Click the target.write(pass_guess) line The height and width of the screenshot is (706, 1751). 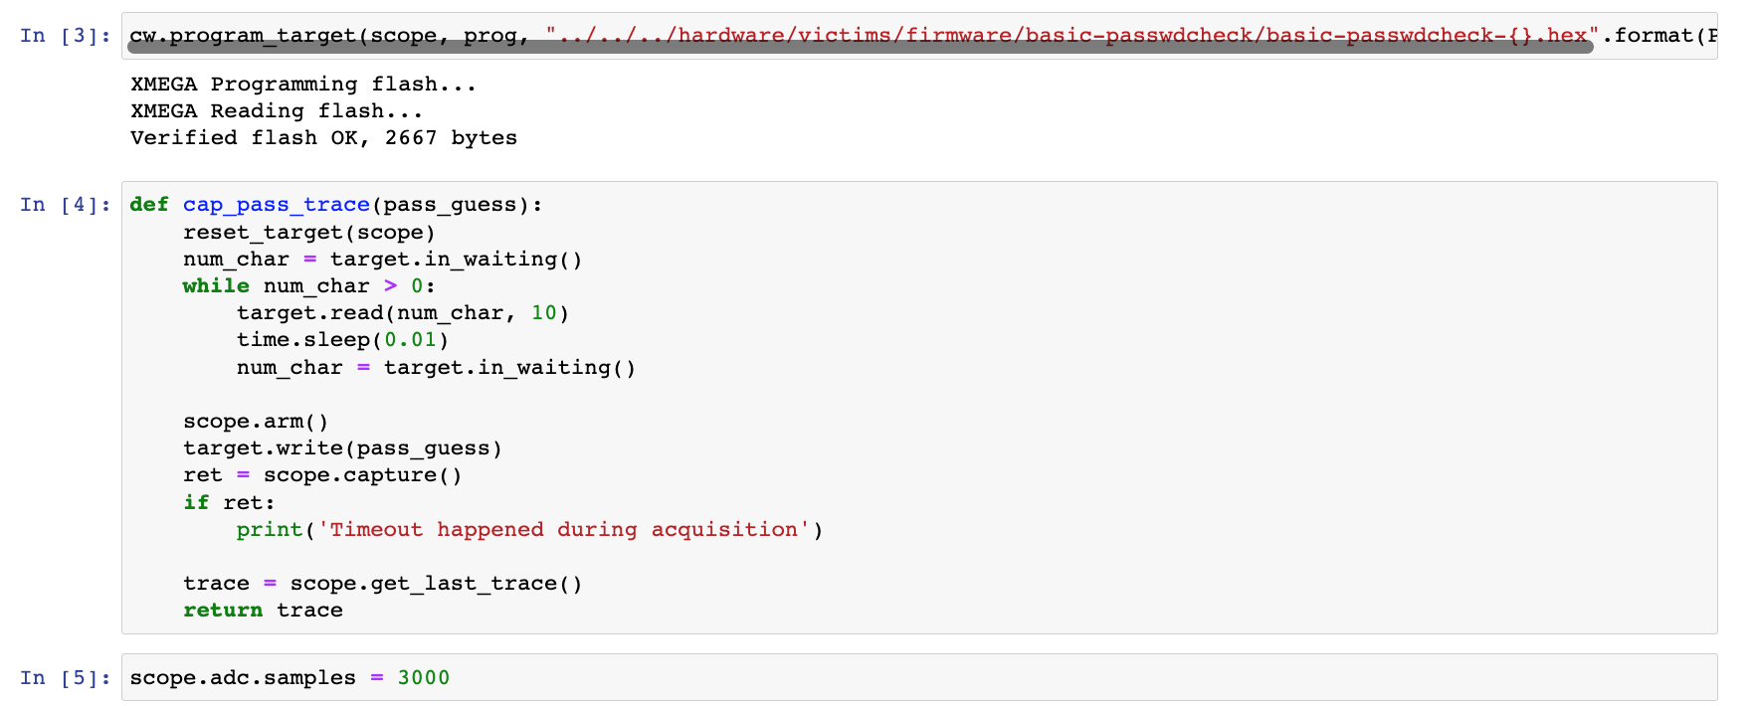point(342,448)
